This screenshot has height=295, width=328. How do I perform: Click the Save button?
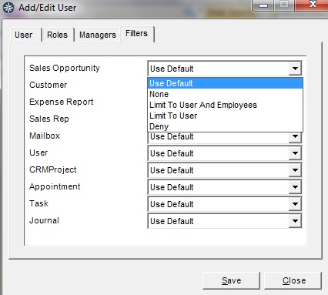[x=231, y=280]
